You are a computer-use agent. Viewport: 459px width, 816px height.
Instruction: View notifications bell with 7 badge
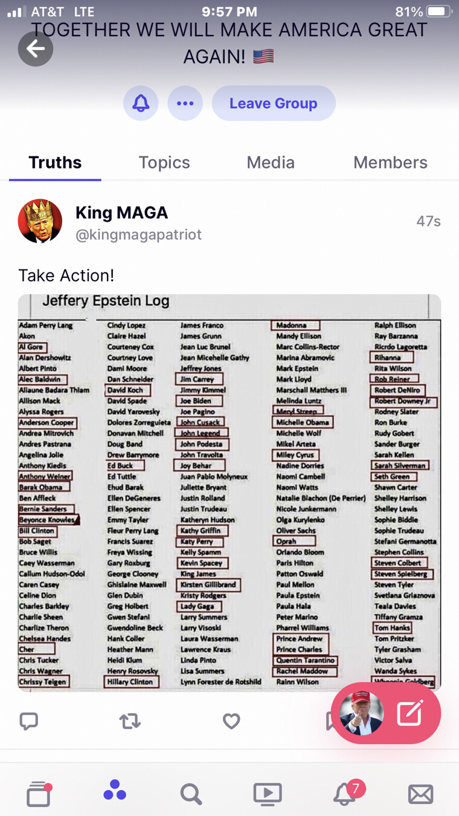[x=345, y=794]
